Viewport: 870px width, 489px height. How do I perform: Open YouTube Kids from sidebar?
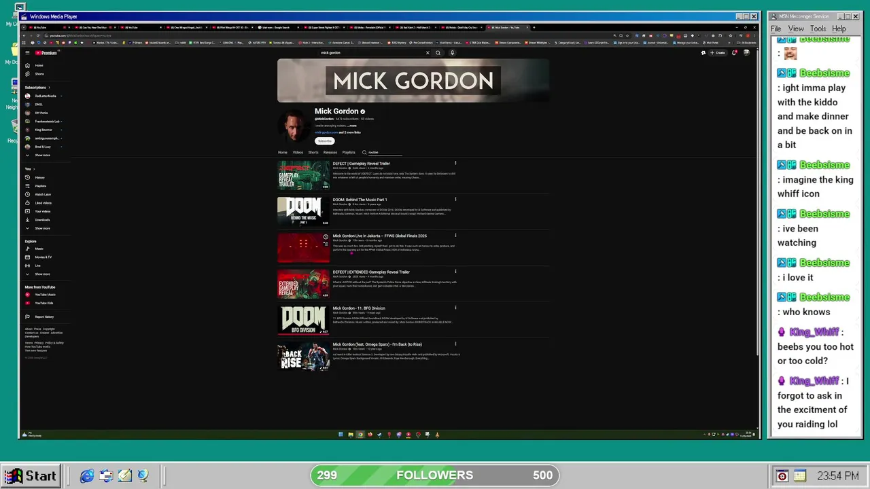(43, 303)
